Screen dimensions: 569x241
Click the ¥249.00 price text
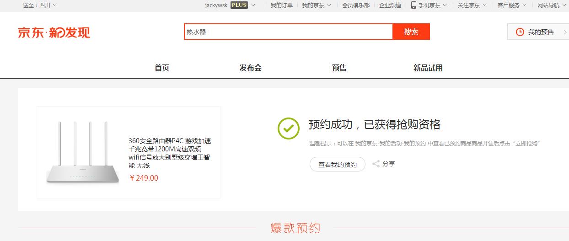[144, 178]
